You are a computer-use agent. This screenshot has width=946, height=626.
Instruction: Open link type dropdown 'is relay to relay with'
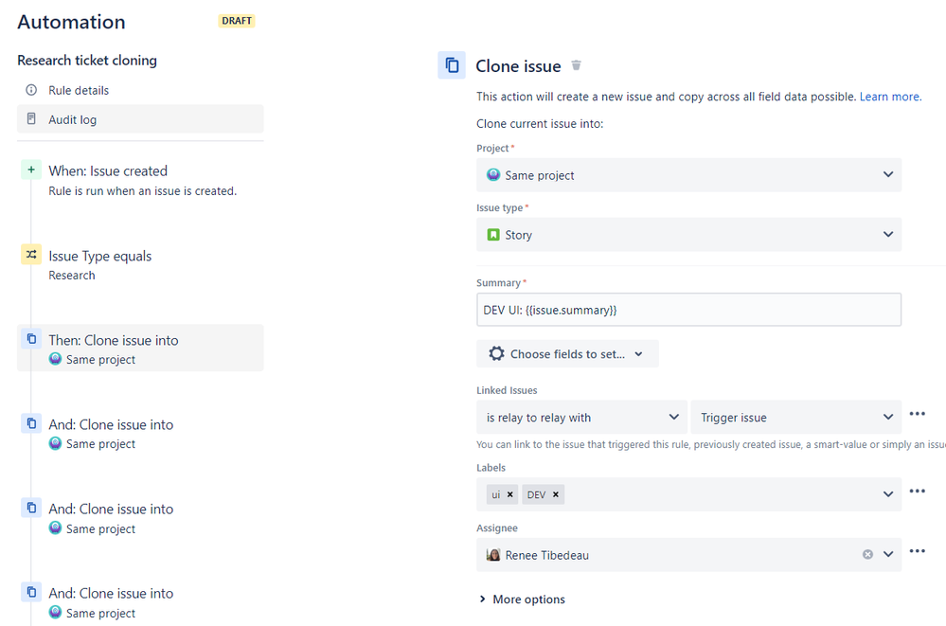pyautogui.click(x=581, y=417)
